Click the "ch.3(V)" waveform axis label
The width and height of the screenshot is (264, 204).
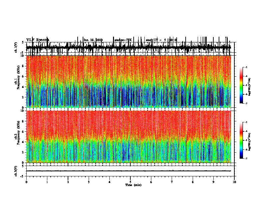tap(16, 171)
